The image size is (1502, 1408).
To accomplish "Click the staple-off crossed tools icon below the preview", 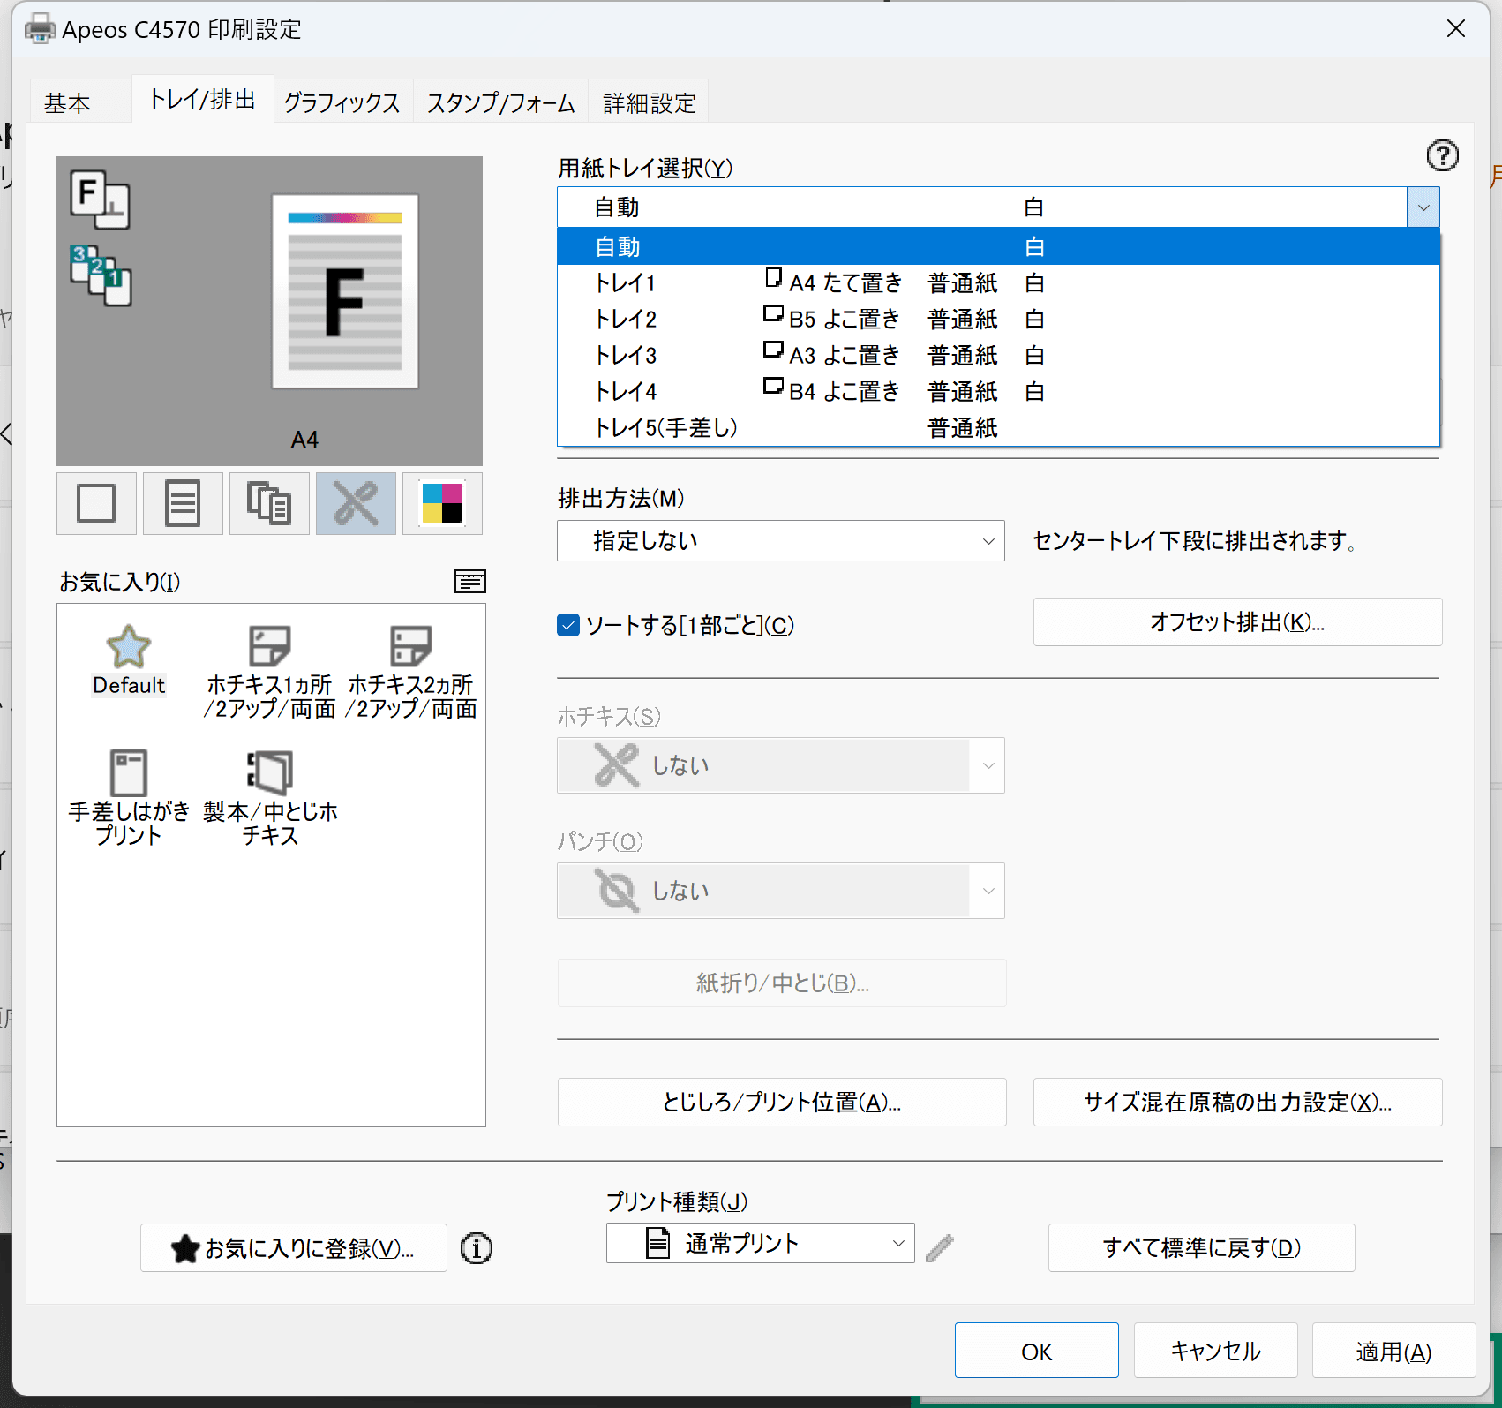I will click(356, 504).
